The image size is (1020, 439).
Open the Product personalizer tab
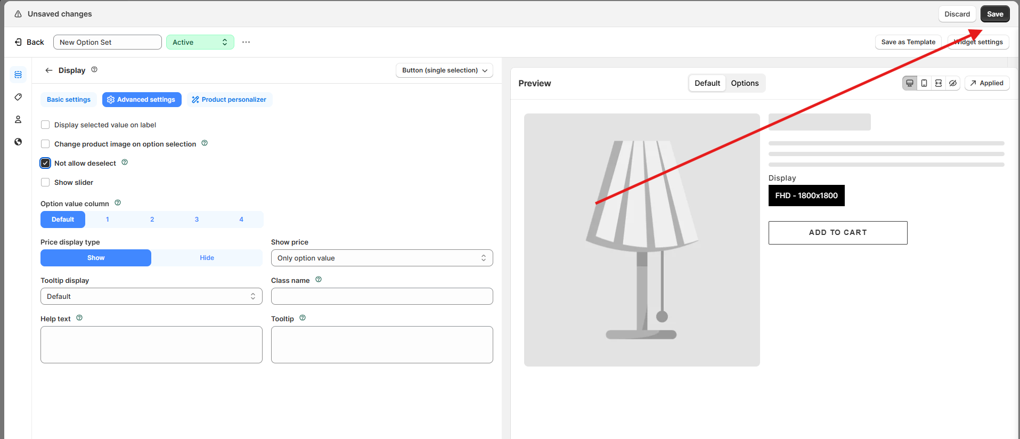(229, 100)
